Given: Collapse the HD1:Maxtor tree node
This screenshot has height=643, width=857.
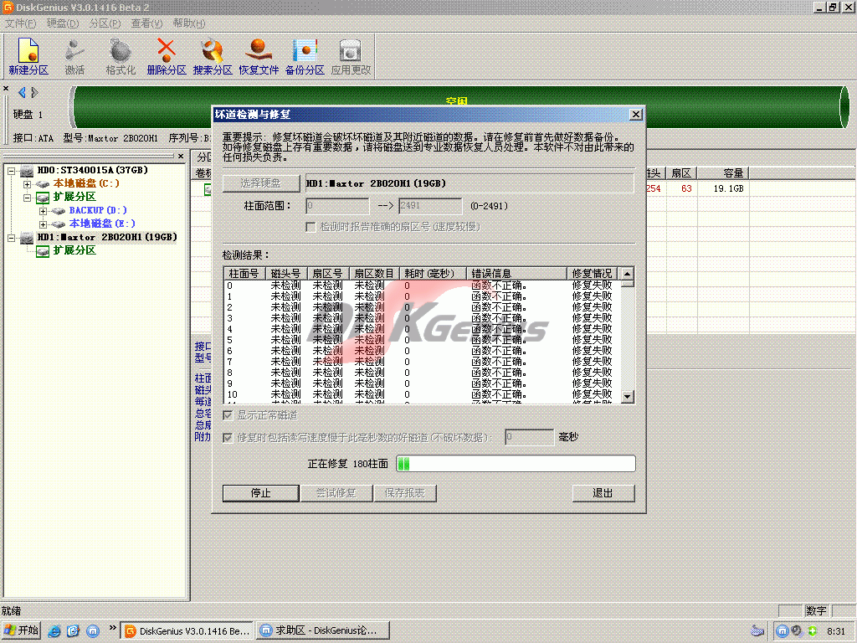Looking at the screenshot, I should (x=11, y=238).
